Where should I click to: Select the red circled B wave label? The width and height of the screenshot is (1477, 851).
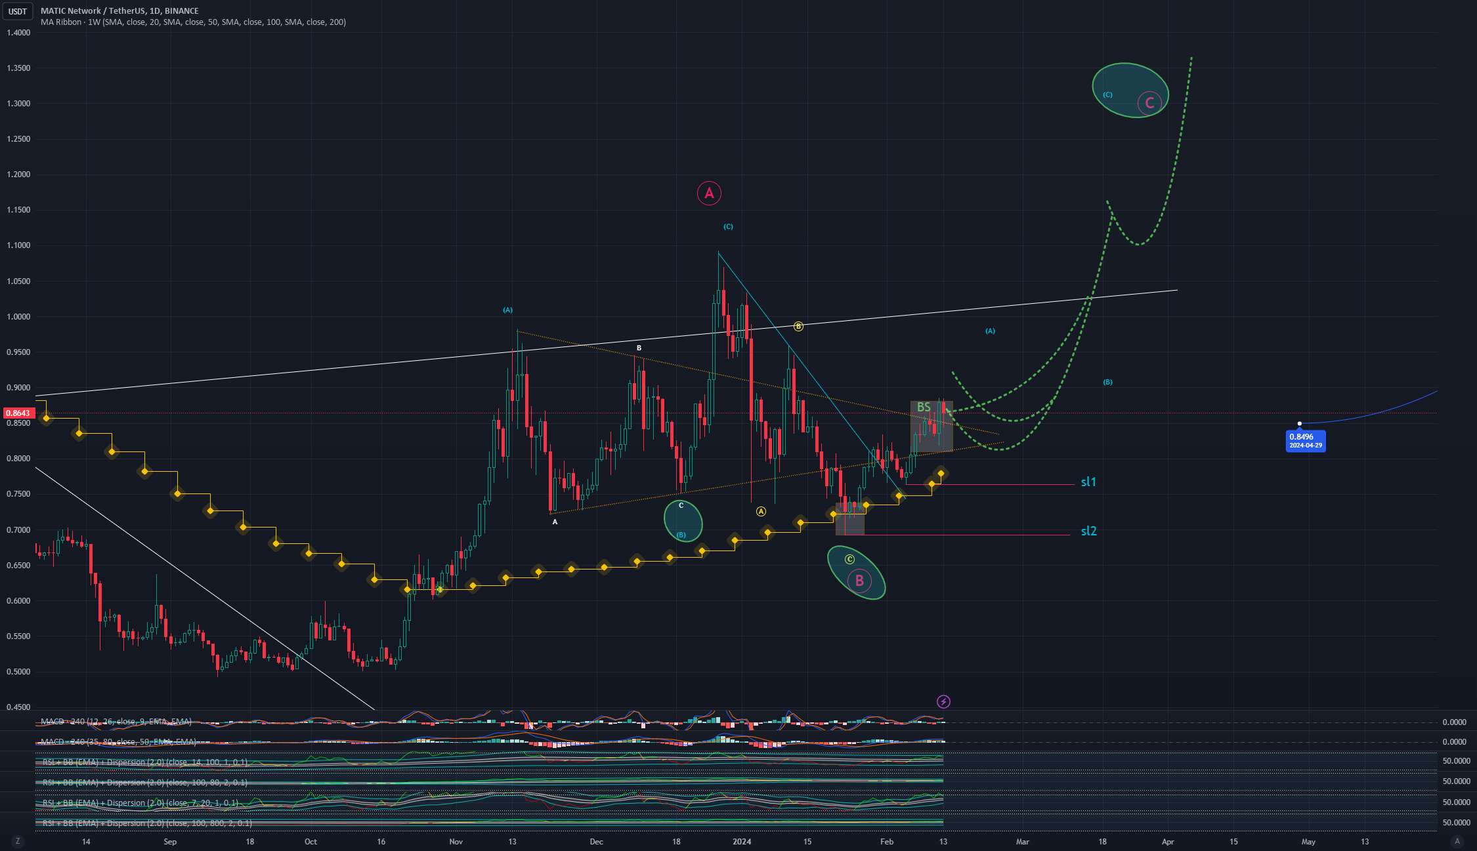(x=859, y=580)
